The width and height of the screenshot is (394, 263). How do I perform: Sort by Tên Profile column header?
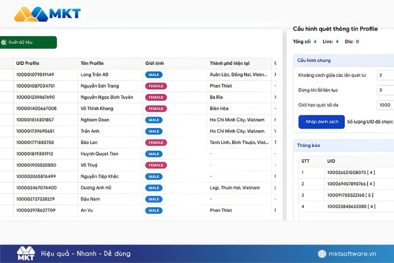(x=92, y=63)
